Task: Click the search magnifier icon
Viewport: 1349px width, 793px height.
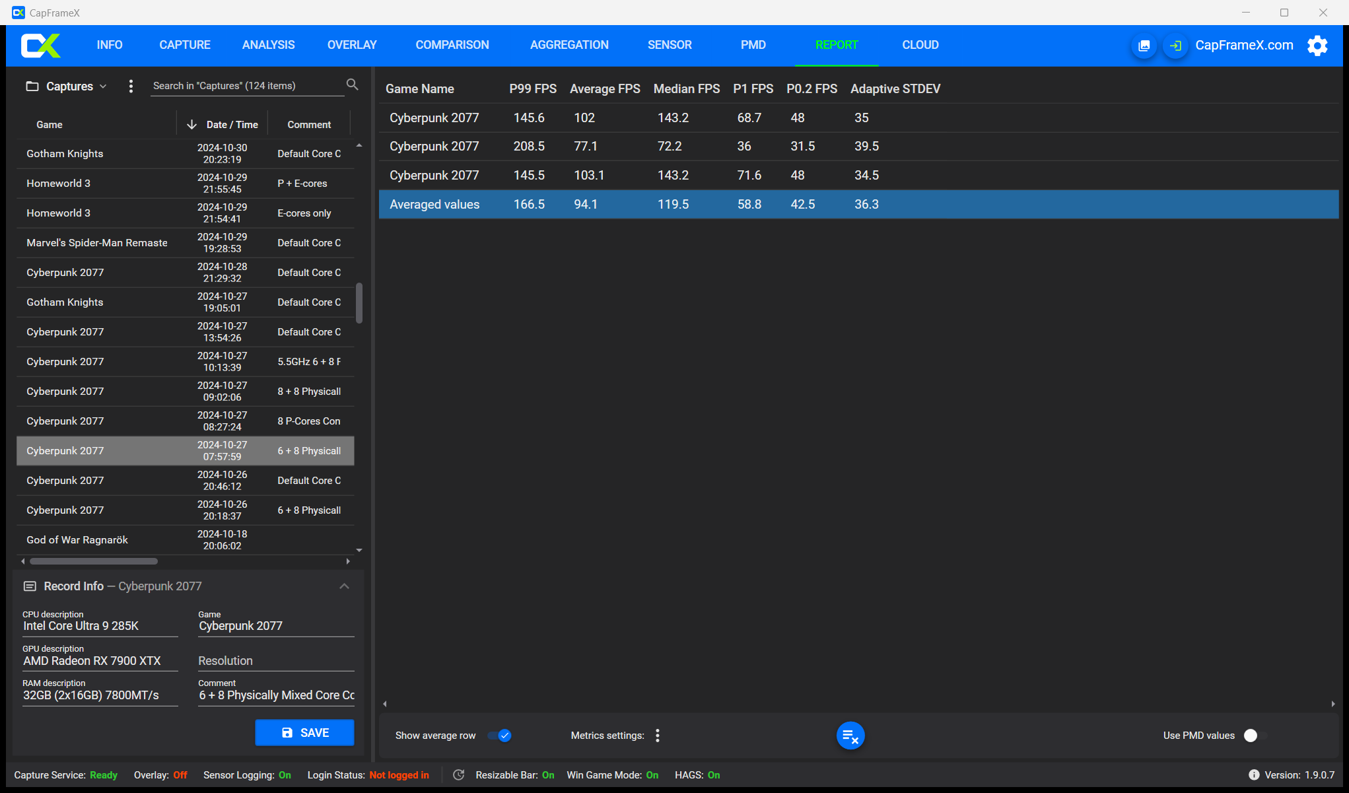Action: (x=353, y=85)
